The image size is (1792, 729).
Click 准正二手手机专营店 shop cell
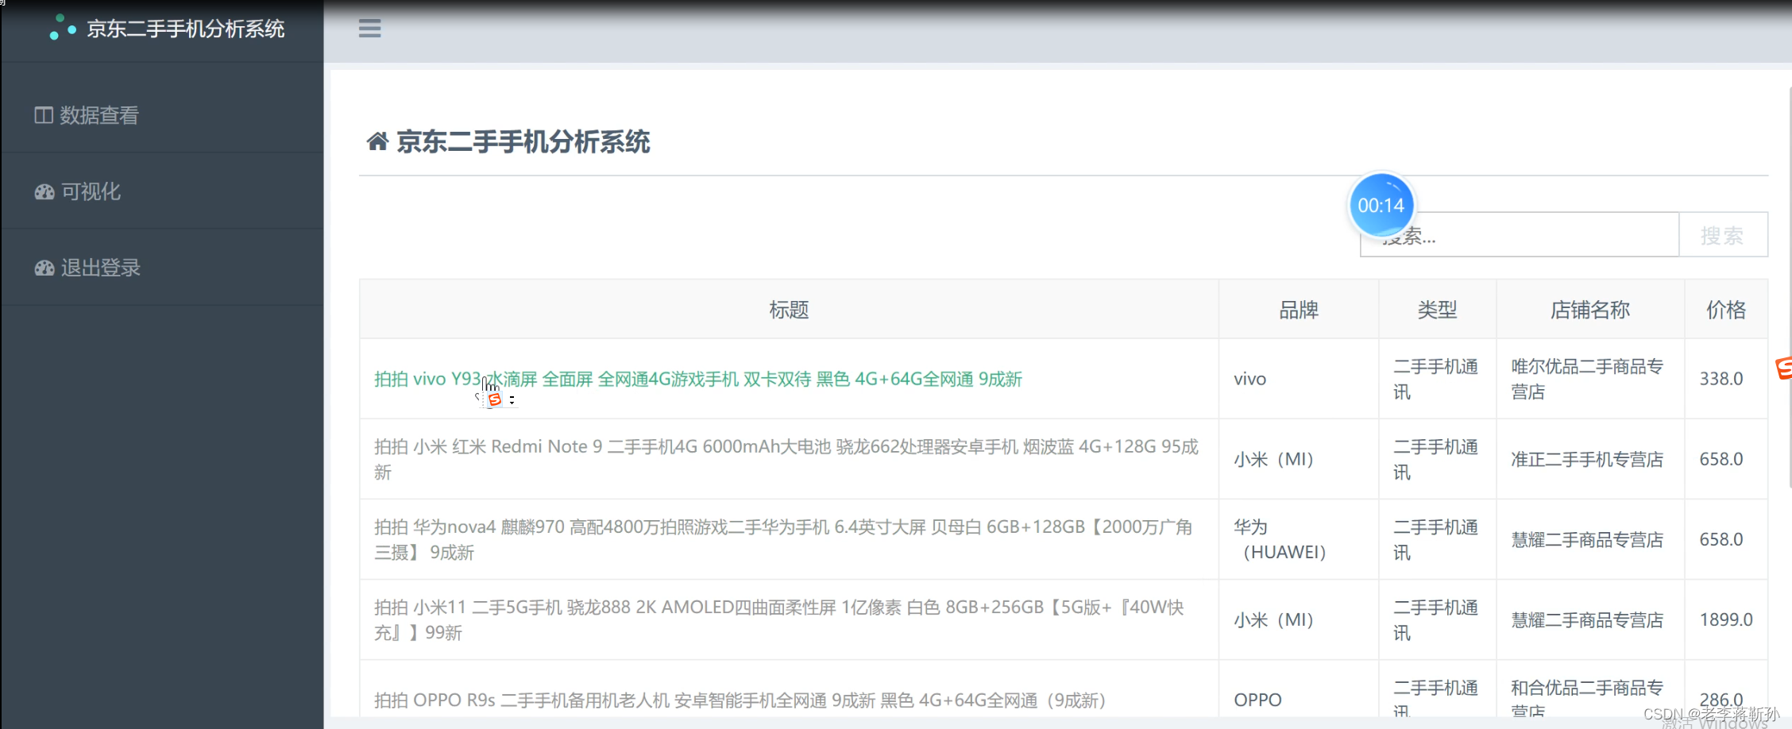pyautogui.click(x=1590, y=459)
